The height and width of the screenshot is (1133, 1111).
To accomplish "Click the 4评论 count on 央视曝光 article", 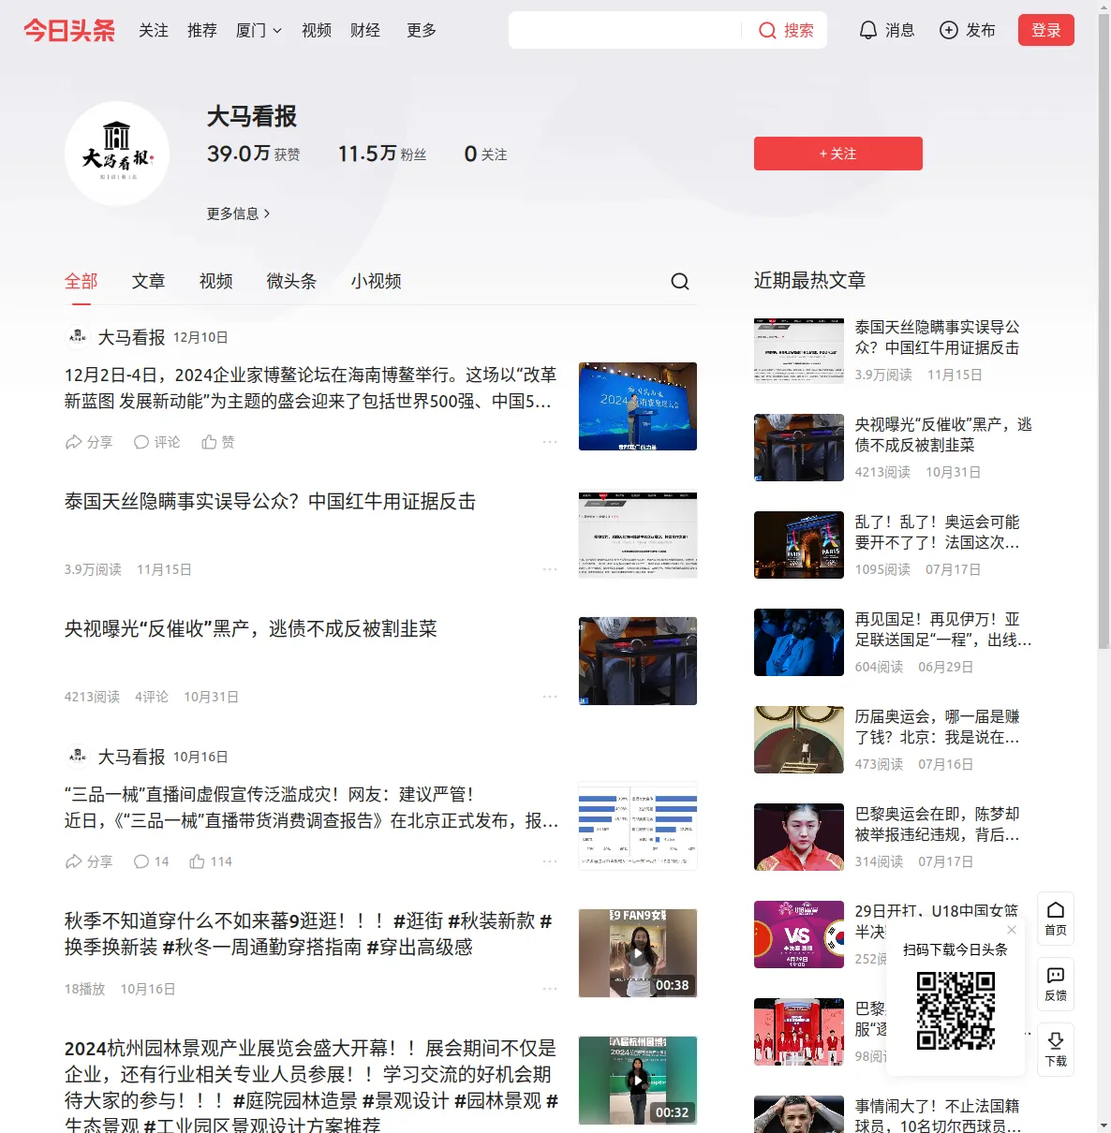I will (x=152, y=697).
